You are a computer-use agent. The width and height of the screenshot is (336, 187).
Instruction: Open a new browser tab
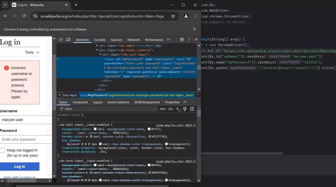(x=76, y=5)
